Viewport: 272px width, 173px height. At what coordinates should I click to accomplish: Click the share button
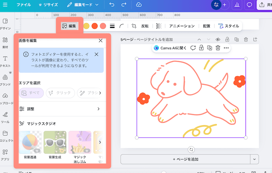(264, 5)
